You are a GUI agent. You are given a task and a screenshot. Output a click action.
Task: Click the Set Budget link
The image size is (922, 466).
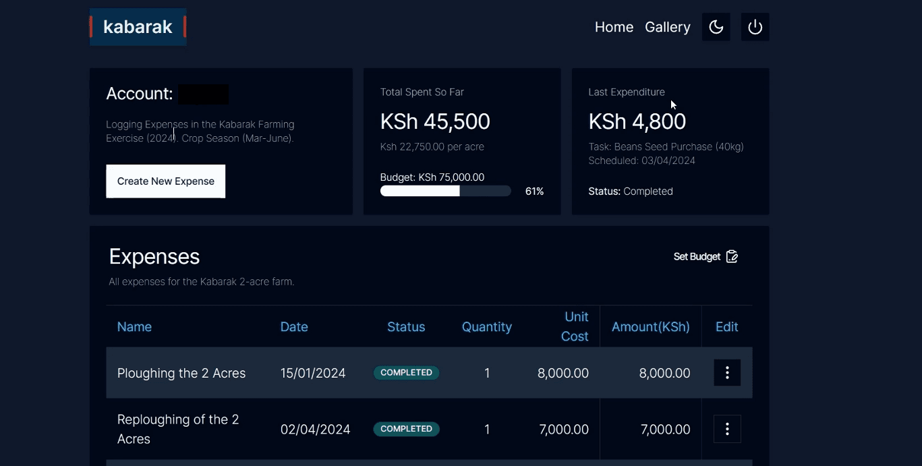697,257
